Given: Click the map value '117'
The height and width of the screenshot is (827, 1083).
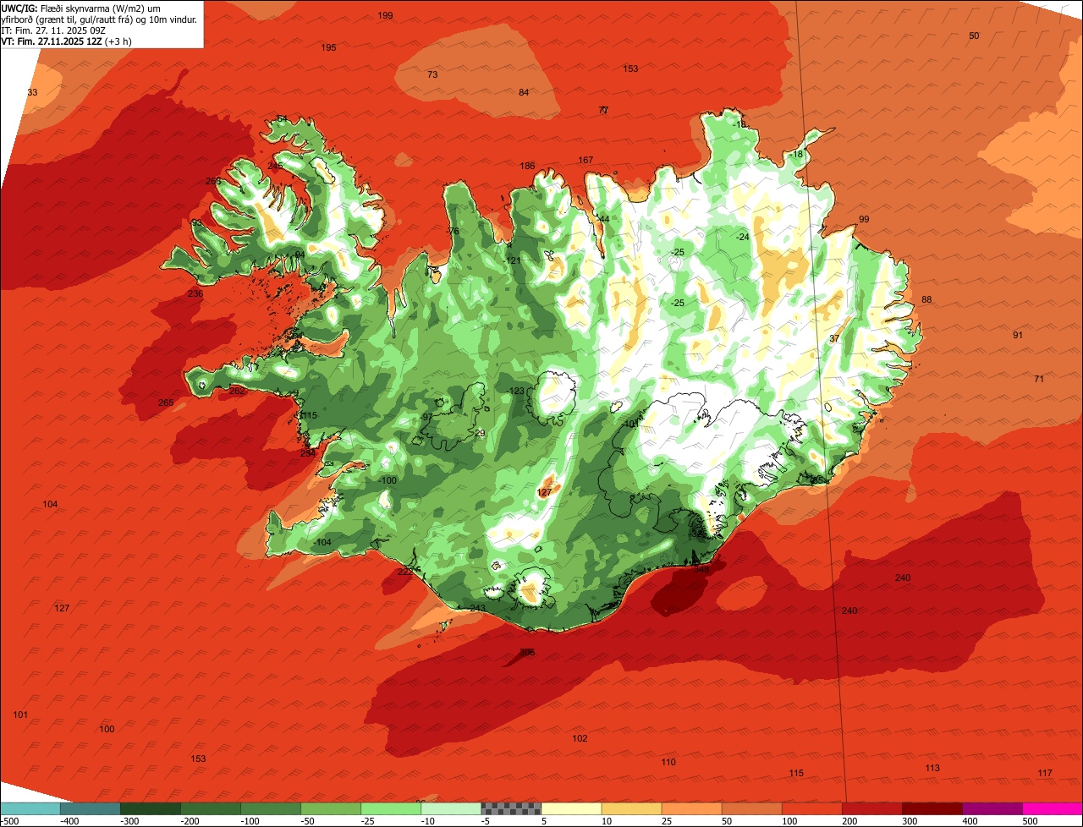Looking at the screenshot, I should click(x=1045, y=774).
